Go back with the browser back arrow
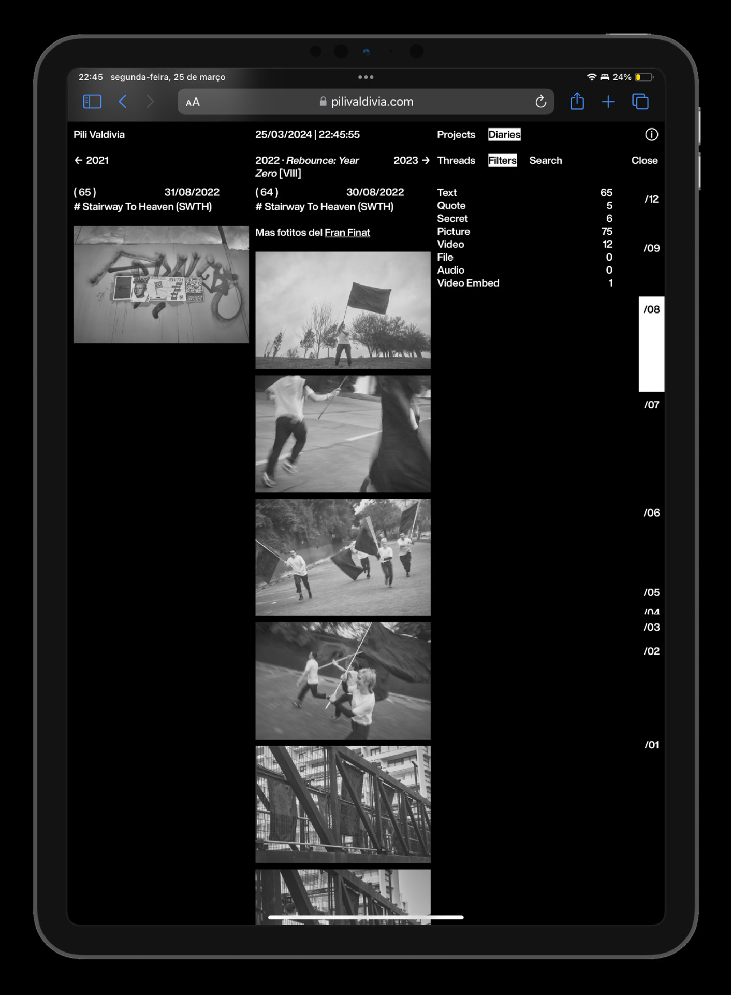 point(123,102)
